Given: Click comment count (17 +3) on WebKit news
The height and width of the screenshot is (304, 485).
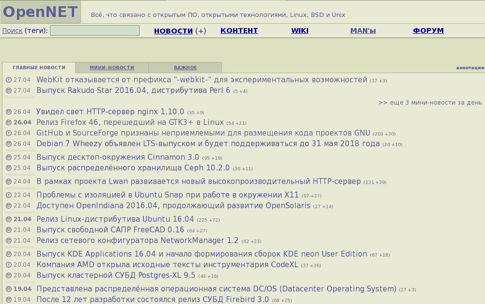Looking at the screenshot, I should click(378, 81).
